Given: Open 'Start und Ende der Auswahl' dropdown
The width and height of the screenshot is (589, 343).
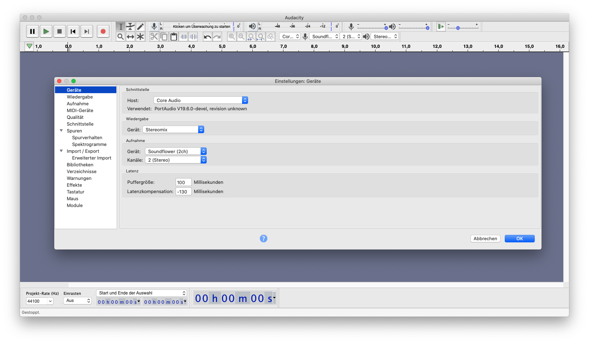Looking at the screenshot, I should click(x=141, y=293).
